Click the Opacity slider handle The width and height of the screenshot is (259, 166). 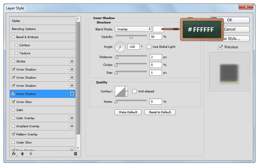pyautogui.click(x=131, y=37)
